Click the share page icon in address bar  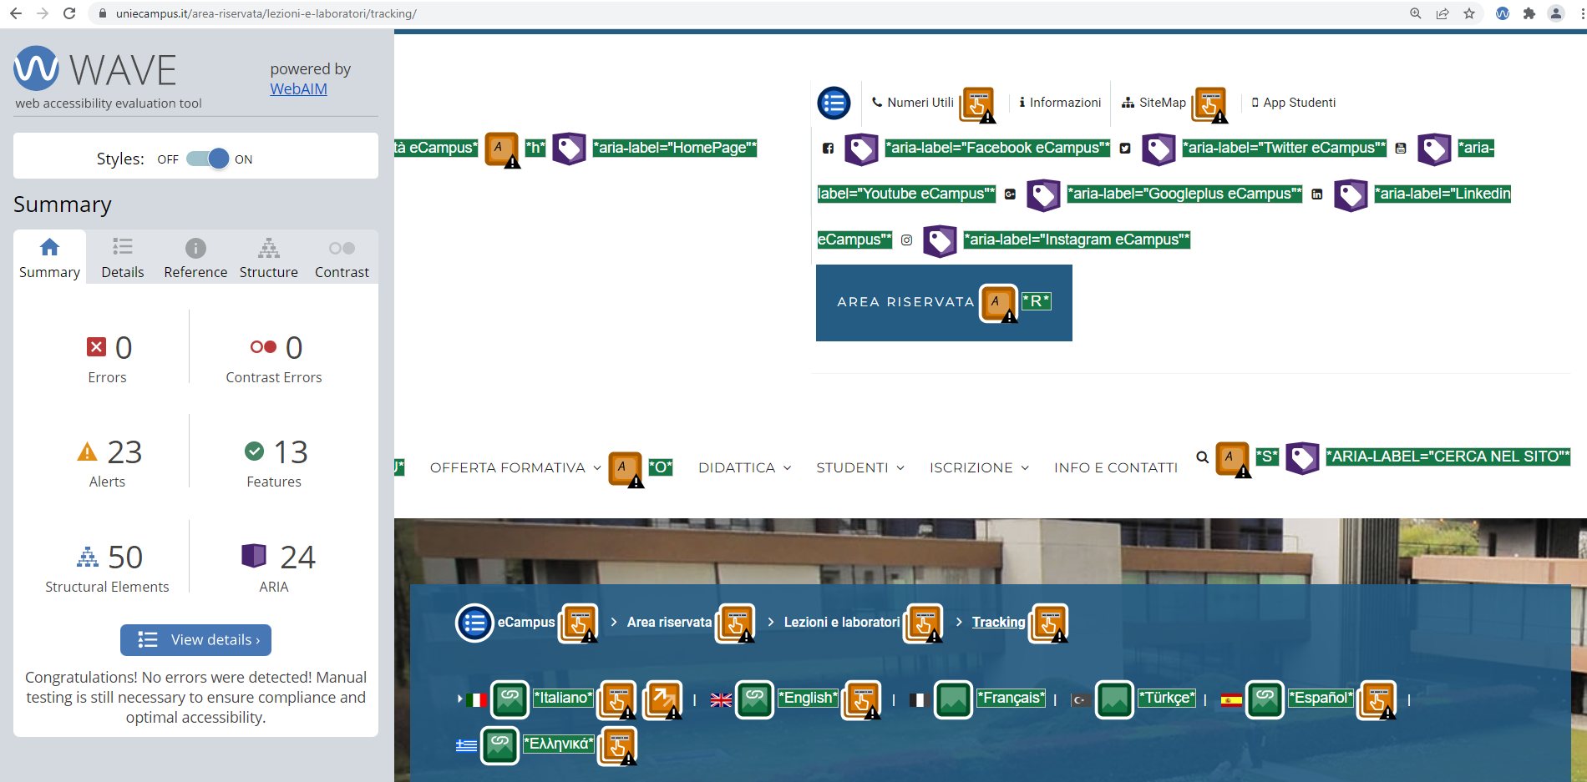[x=1442, y=13]
